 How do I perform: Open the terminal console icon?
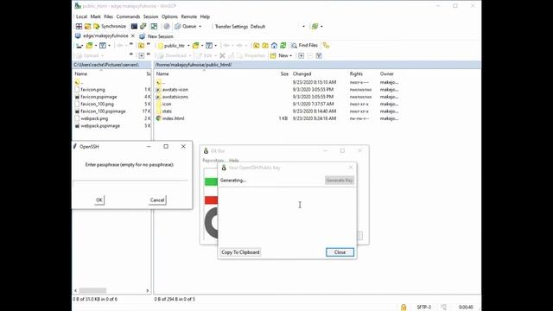pyautogui.click(x=134, y=27)
